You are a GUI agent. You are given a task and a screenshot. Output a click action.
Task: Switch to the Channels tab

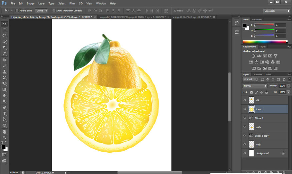tap(257, 74)
